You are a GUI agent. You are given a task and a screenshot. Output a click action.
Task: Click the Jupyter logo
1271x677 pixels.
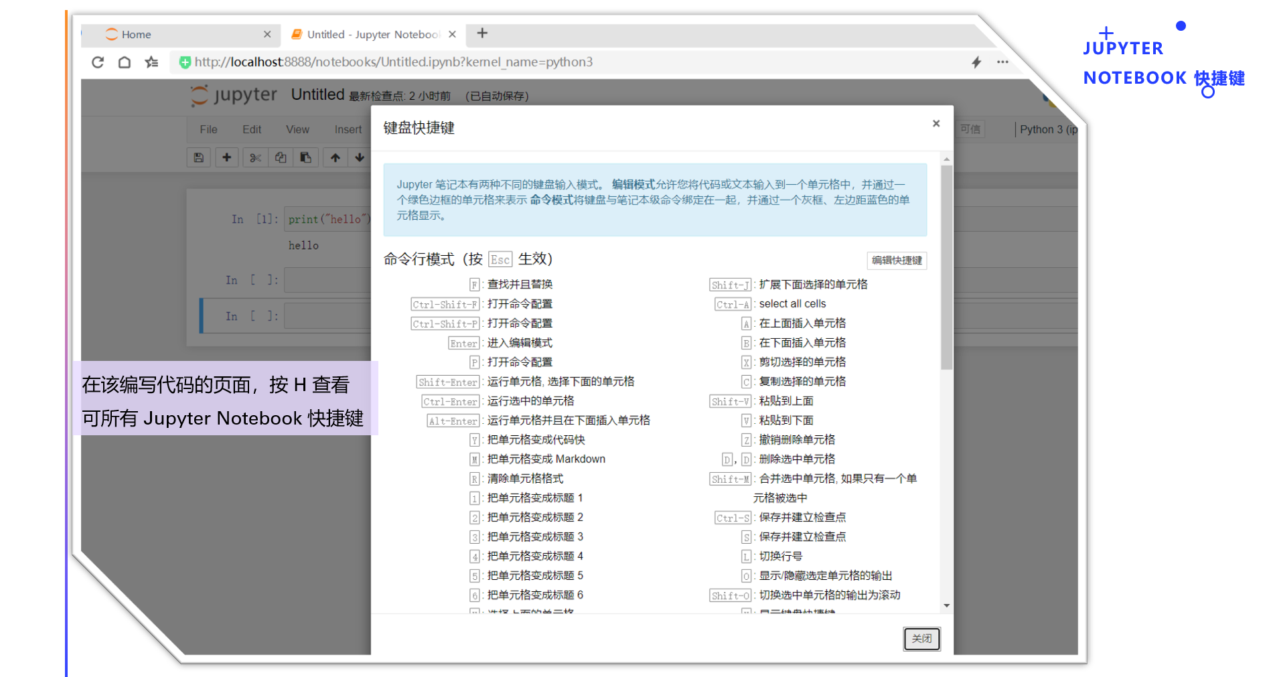click(233, 95)
